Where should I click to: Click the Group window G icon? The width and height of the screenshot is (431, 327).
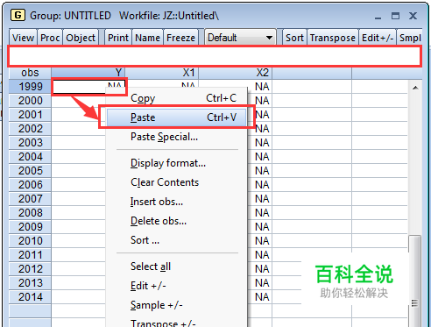pos(18,15)
